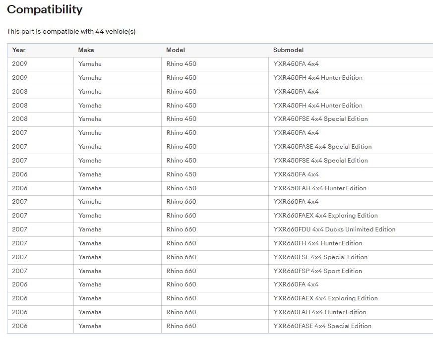
Task: Click the Make column header
Action: click(x=86, y=50)
